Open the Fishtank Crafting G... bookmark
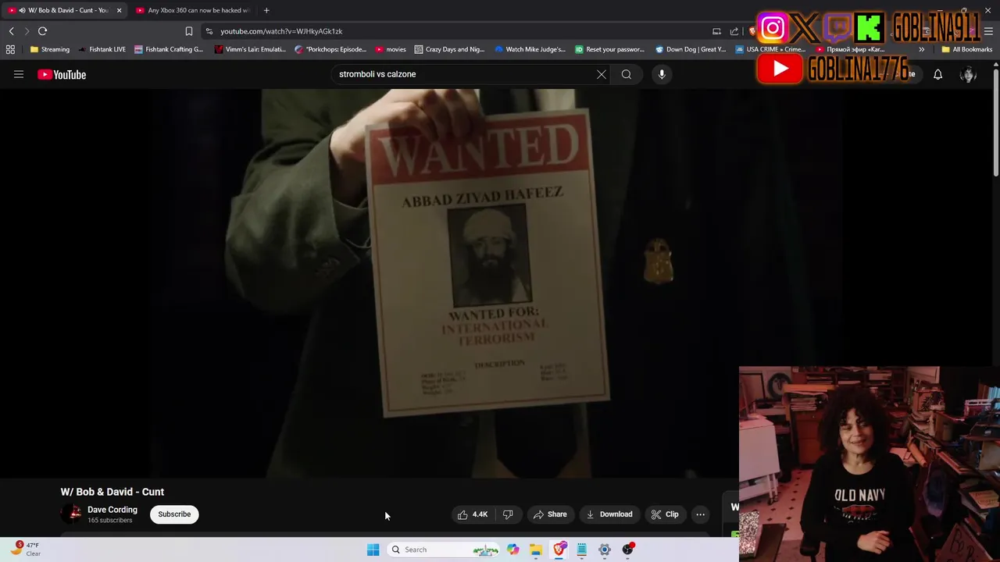1000x562 pixels. [x=169, y=49]
